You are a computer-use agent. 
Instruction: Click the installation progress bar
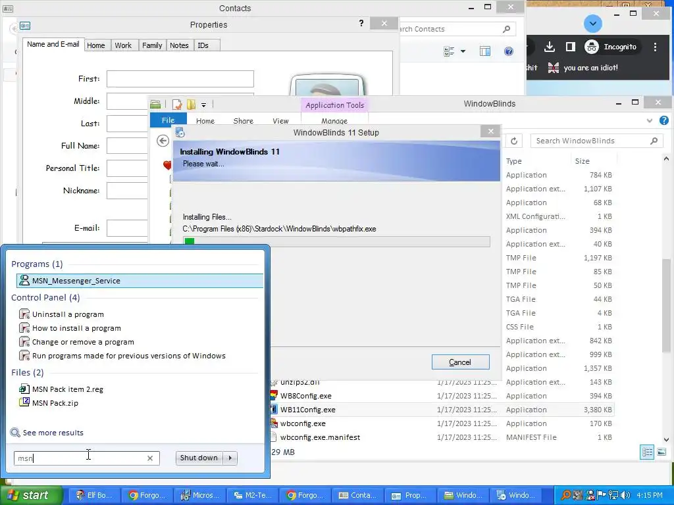coord(336,242)
